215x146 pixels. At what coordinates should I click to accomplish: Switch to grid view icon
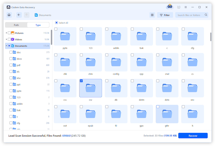152,15
